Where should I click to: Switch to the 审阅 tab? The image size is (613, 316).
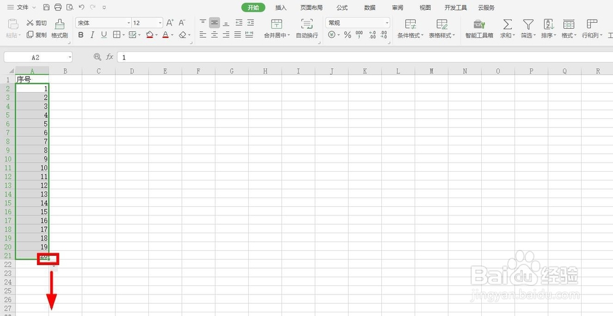[398, 7]
